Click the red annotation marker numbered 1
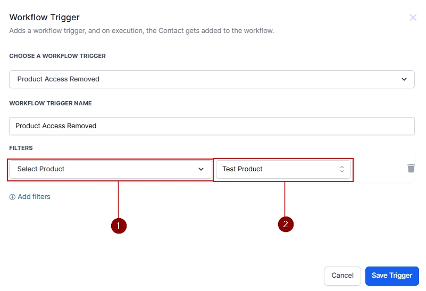Screen dimensions: 426x291 pyautogui.click(x=118, y=226)
